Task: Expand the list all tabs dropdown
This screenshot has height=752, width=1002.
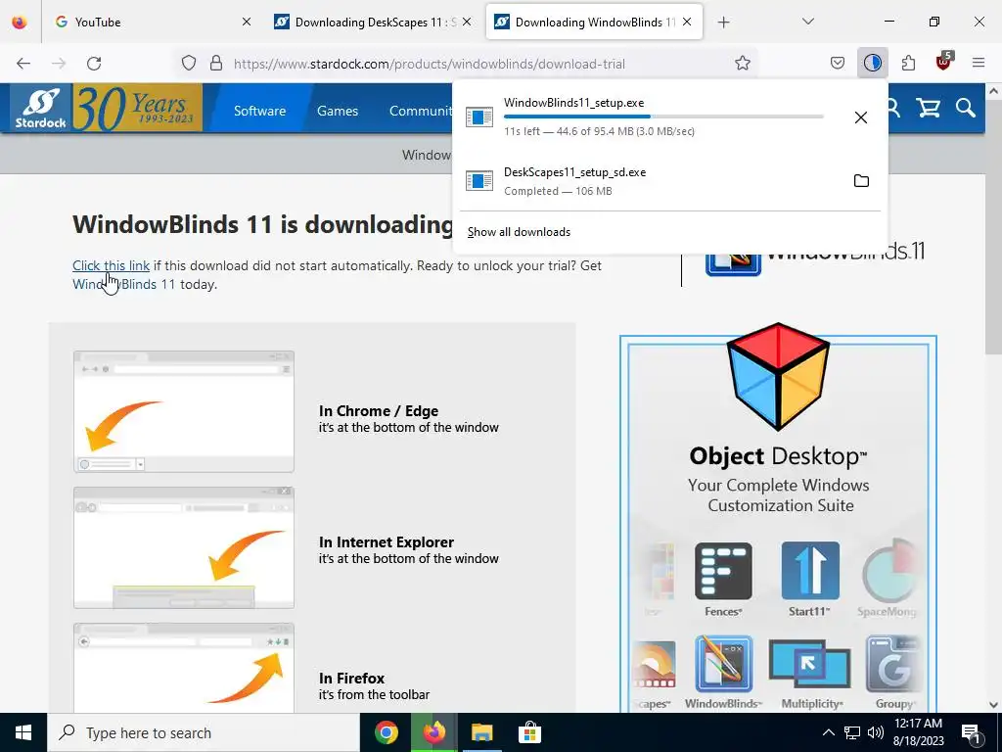Action: (x=807, y=22)
